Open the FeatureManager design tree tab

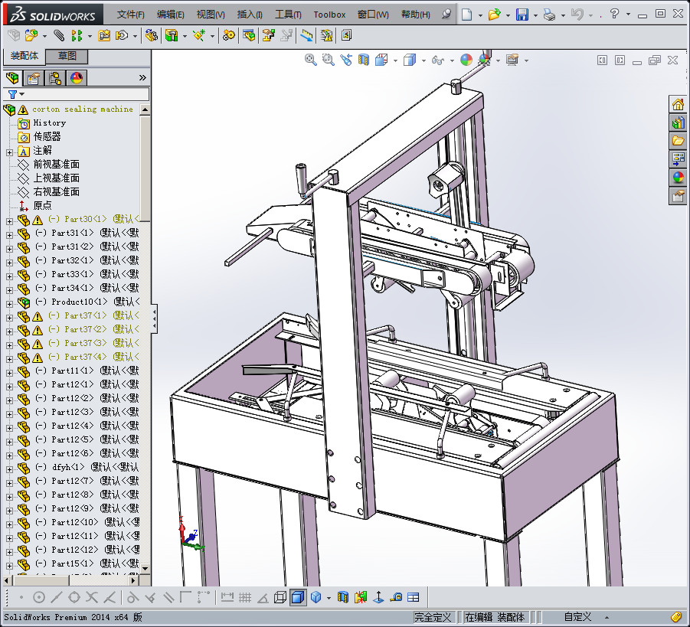click(x=12, y=78)
